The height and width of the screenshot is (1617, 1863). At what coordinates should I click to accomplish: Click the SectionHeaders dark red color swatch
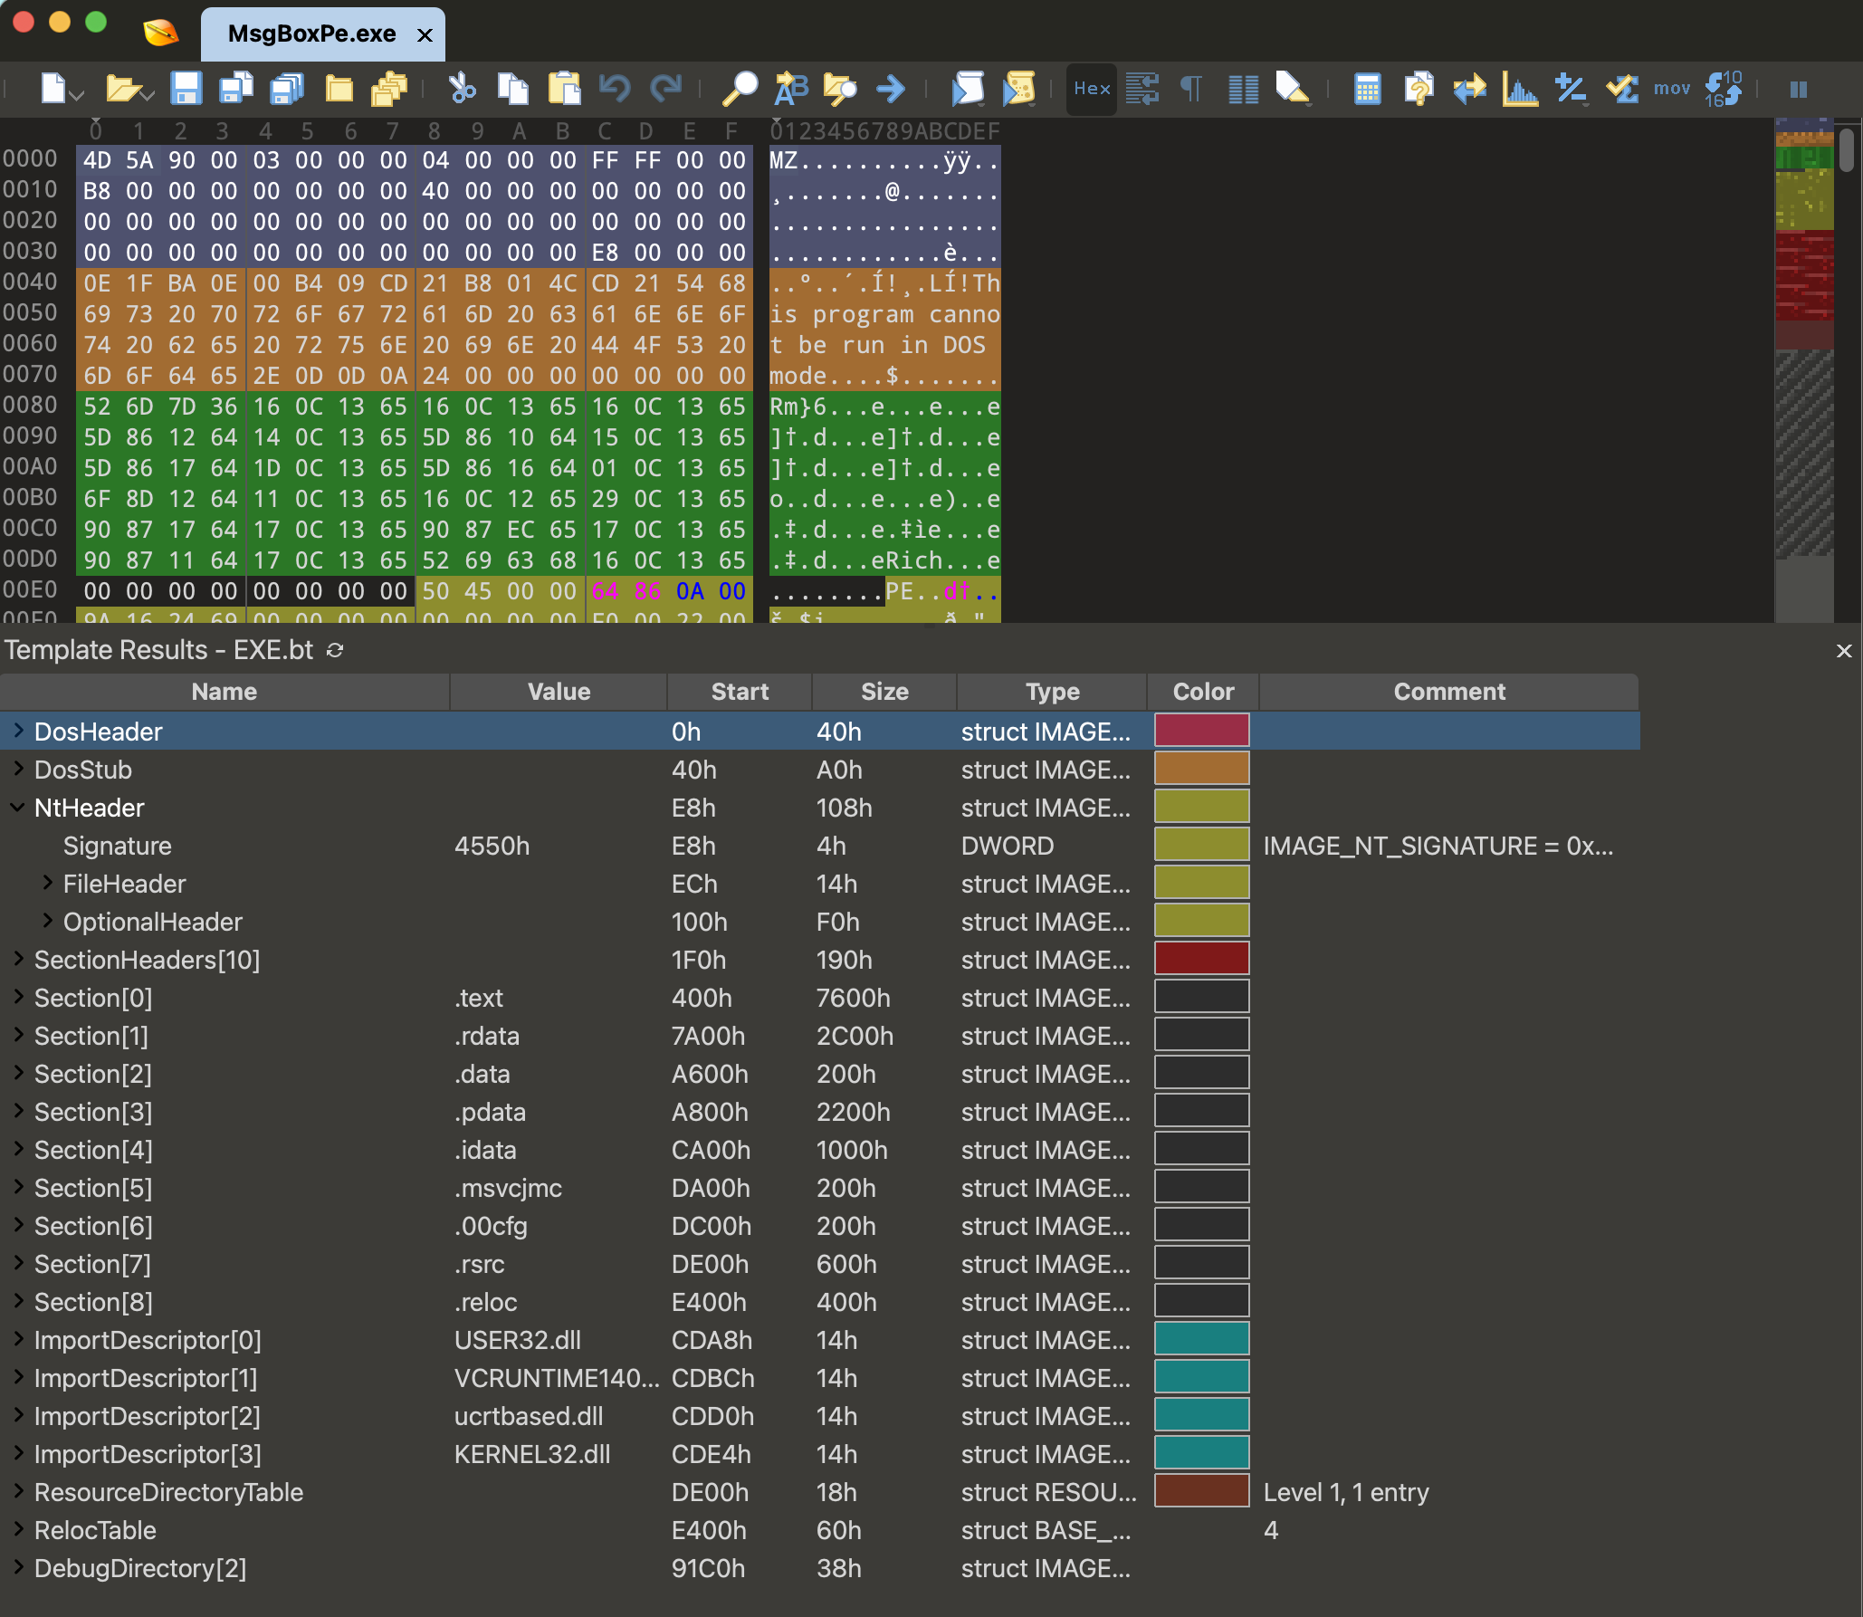pyautogui.click(x=1201, y=960)
